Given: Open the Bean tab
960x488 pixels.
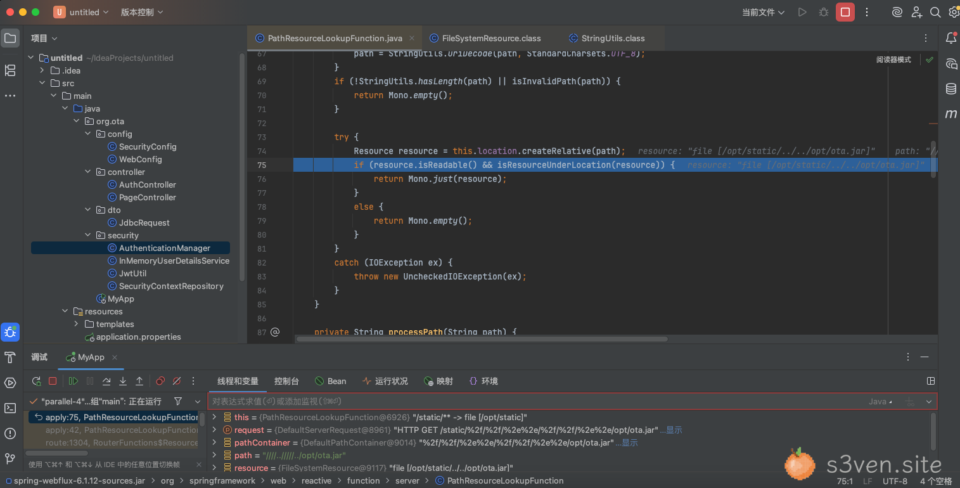Looking at the screenshot, I should coord(331,381).
